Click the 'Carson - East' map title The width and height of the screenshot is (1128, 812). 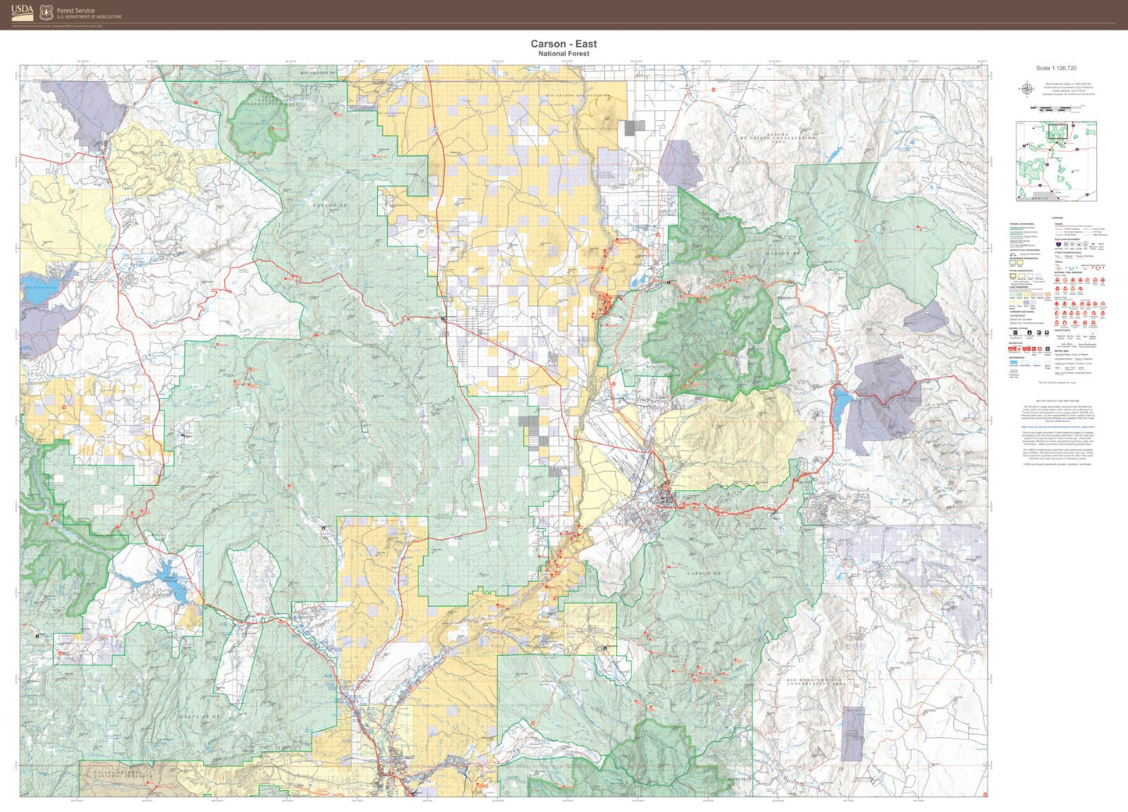(564, 44)
